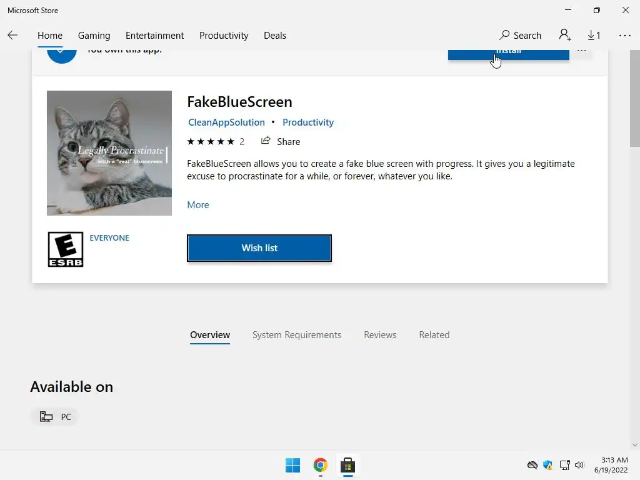The width and height of the screenshot is (640, 480).
Task: Open the account sign-in icon
Action: [x=565, y=35]
